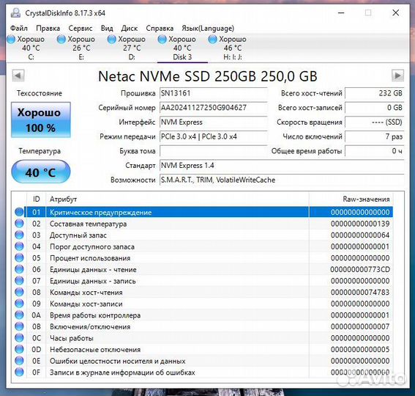Open the Справка menu

coord(160,28)
